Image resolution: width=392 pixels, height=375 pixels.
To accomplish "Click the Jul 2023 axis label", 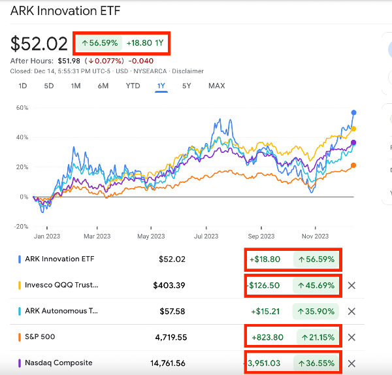I will [206, 236].
